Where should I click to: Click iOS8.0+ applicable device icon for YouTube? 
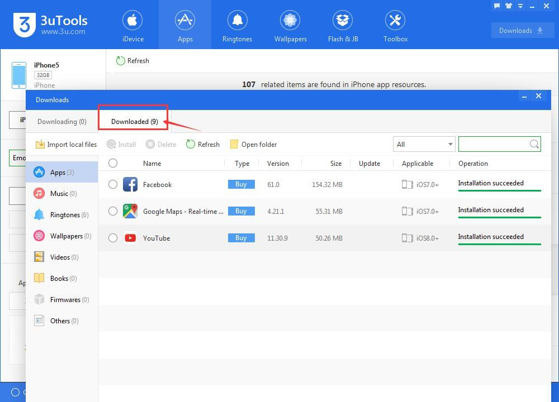[407, 238]
